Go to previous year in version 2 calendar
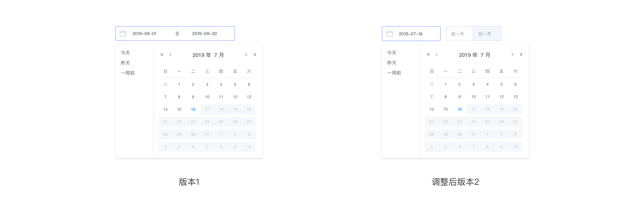 click(x=428, y=55)
